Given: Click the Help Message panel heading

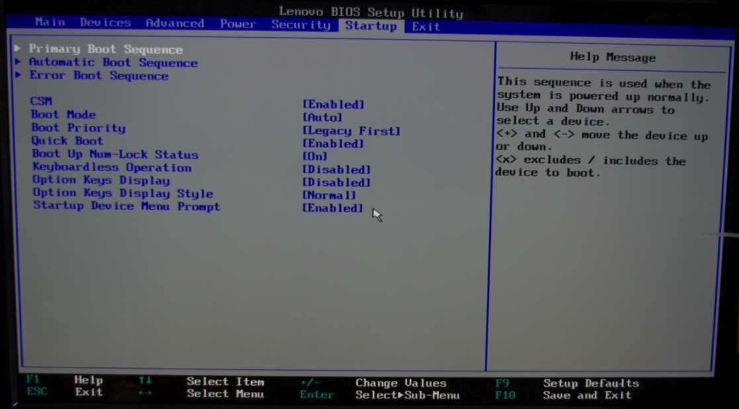Looking at the screenshot, I should tap(613, 57).
